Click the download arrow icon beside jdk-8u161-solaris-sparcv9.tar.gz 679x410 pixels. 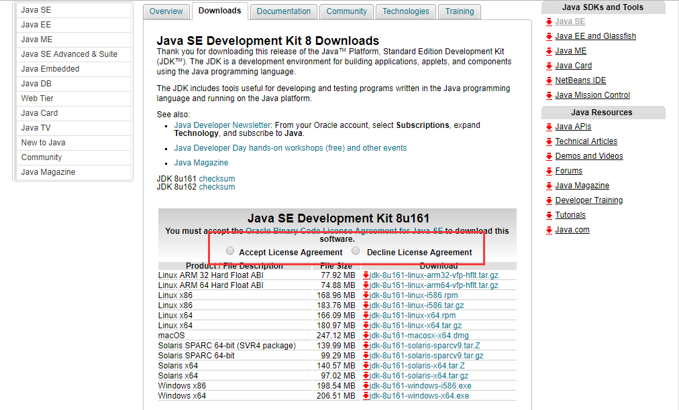pyautogui.click(x=366, y=356)
